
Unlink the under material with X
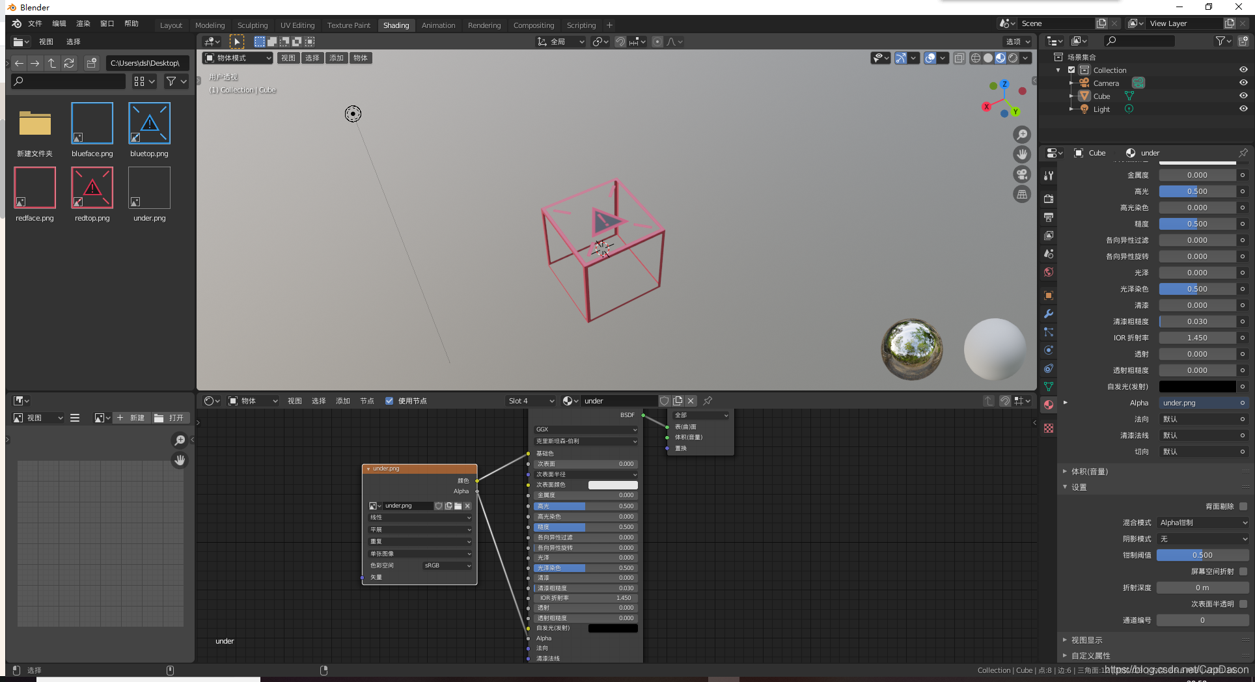691,401
